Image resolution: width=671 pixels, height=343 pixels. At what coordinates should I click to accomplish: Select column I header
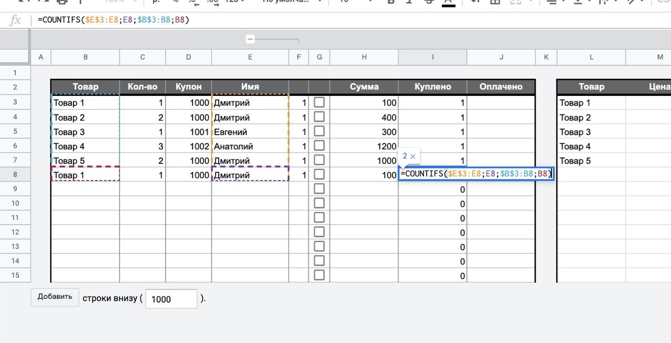[432, 57]
